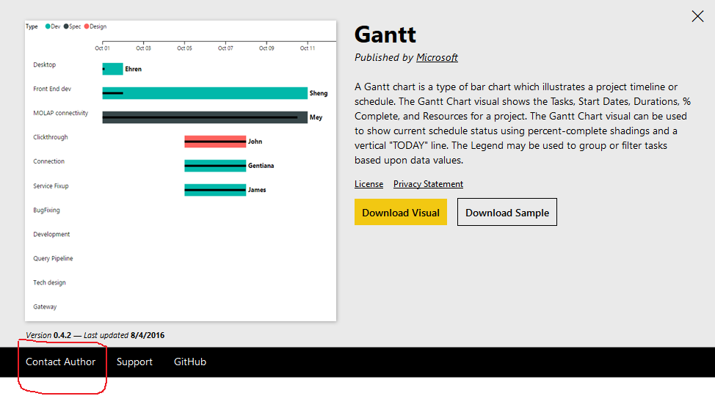Click the MOLAP connectivity bar labeled Mey

coord(205,117)
